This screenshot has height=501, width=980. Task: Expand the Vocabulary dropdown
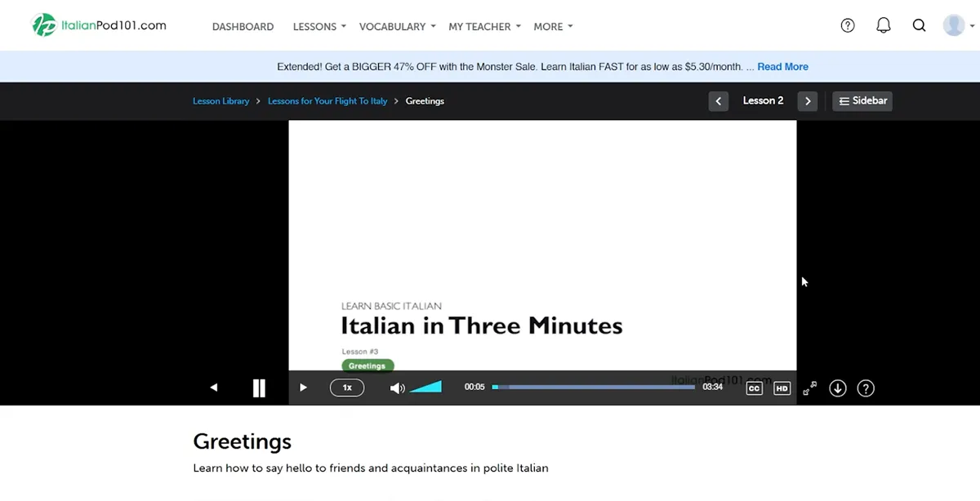click(x=396, y=26)
